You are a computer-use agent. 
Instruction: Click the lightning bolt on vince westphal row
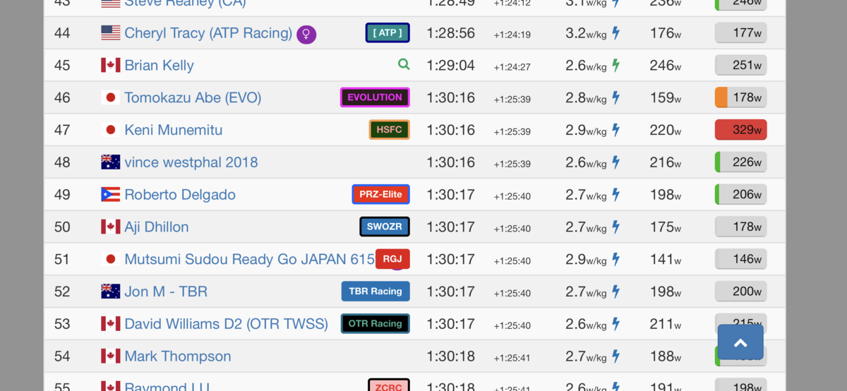coord(615,162)
